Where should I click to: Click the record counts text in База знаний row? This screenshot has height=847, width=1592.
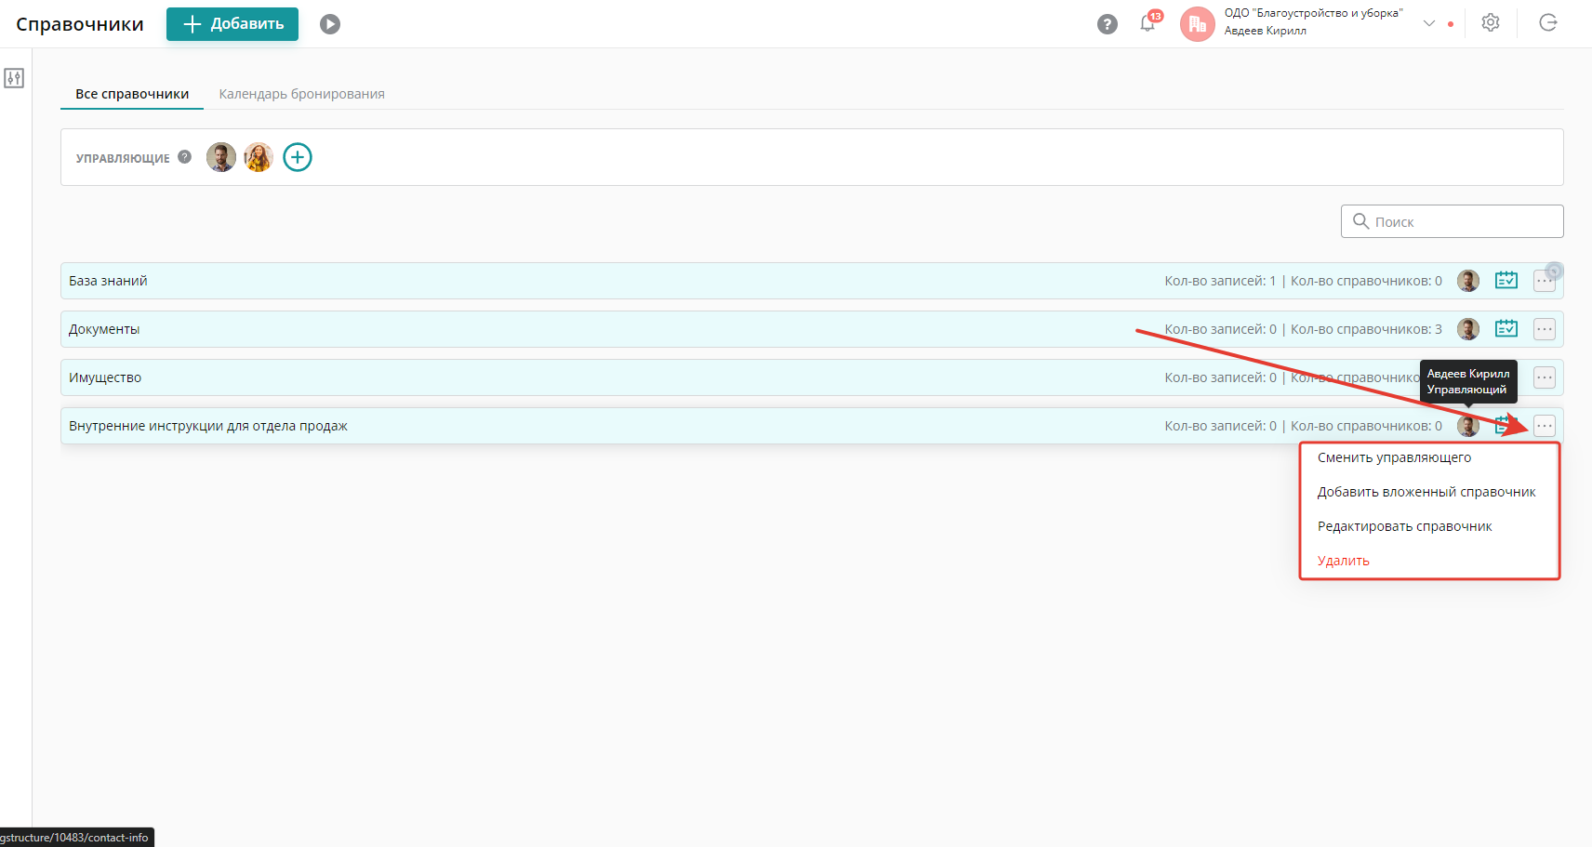(1304, 281)
